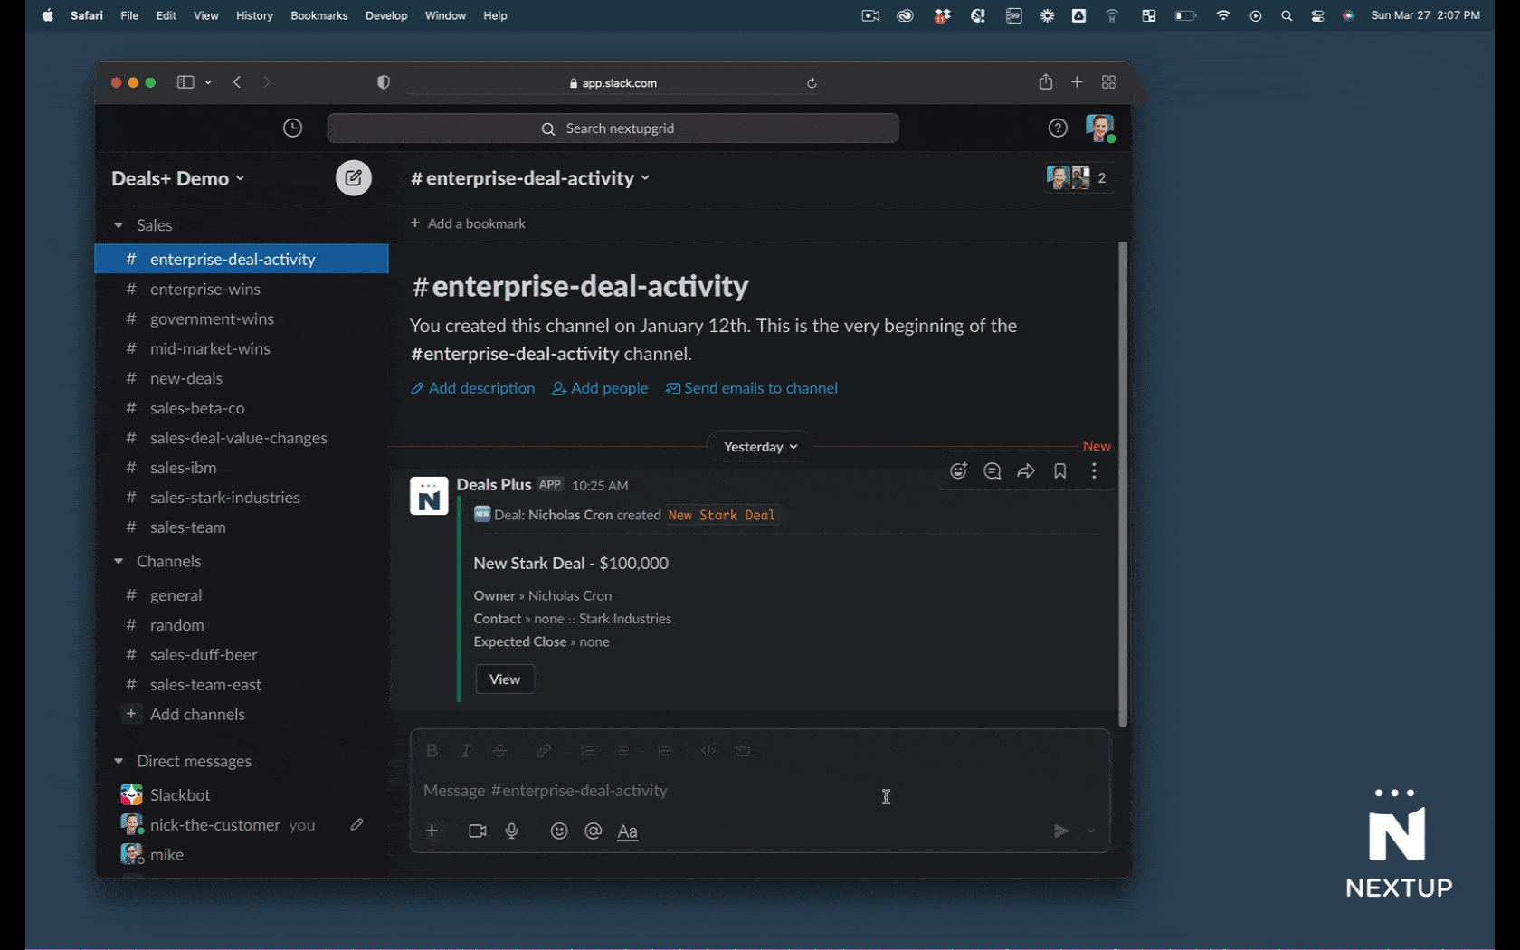Bookmark the Deals Plus message
This screenshot has width=1520, height=950.
pos(1060,471)
